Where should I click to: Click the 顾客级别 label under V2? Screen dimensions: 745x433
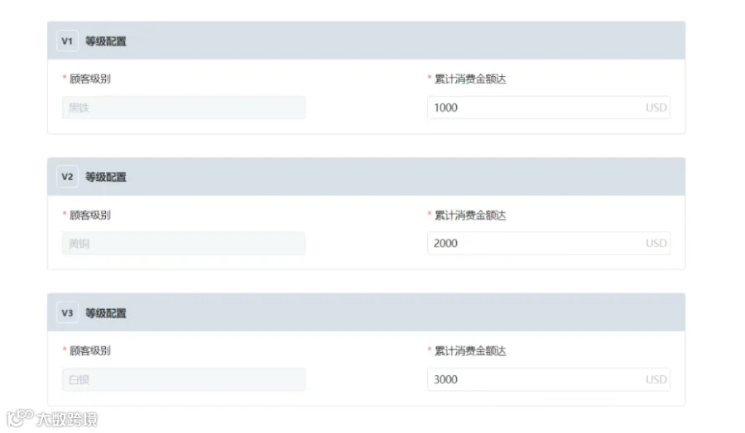[89, 215]
